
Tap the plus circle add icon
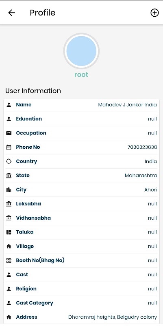pyautogui.click(x=154, y=13)
